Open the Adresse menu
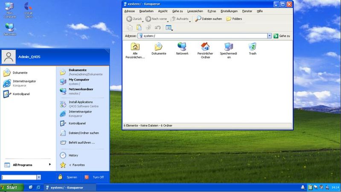Image resolution: width=341 pixels, height=192 pixels. coord(130,11)
